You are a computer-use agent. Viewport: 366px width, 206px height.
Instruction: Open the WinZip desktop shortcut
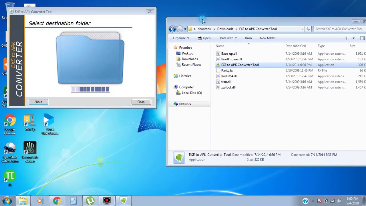click(30, 123)
